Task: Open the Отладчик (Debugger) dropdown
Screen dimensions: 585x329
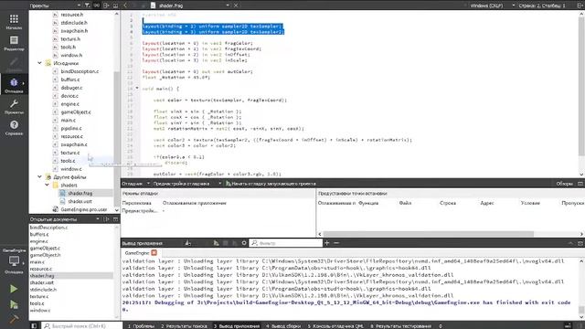Action: pos(136,184)
